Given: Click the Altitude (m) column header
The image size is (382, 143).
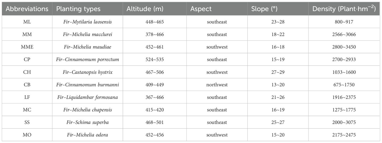Looking at the screenshot, I should click(145, 9).
